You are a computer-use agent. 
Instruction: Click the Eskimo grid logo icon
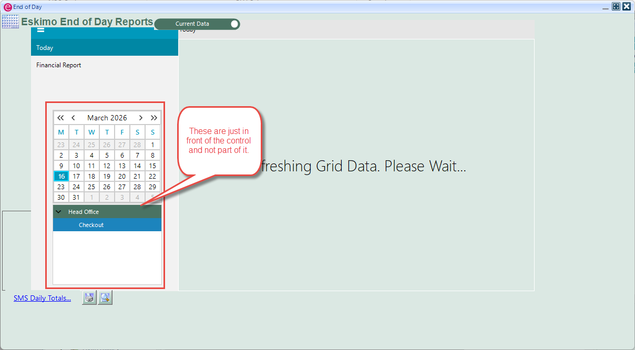point(10,22)
